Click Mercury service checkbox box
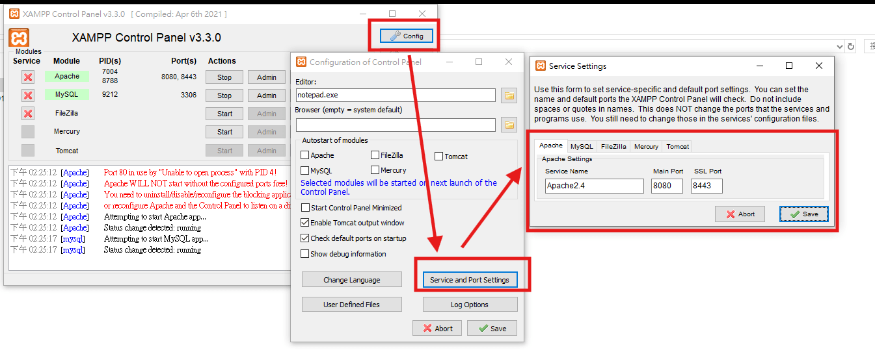 [x=28, y=132]
